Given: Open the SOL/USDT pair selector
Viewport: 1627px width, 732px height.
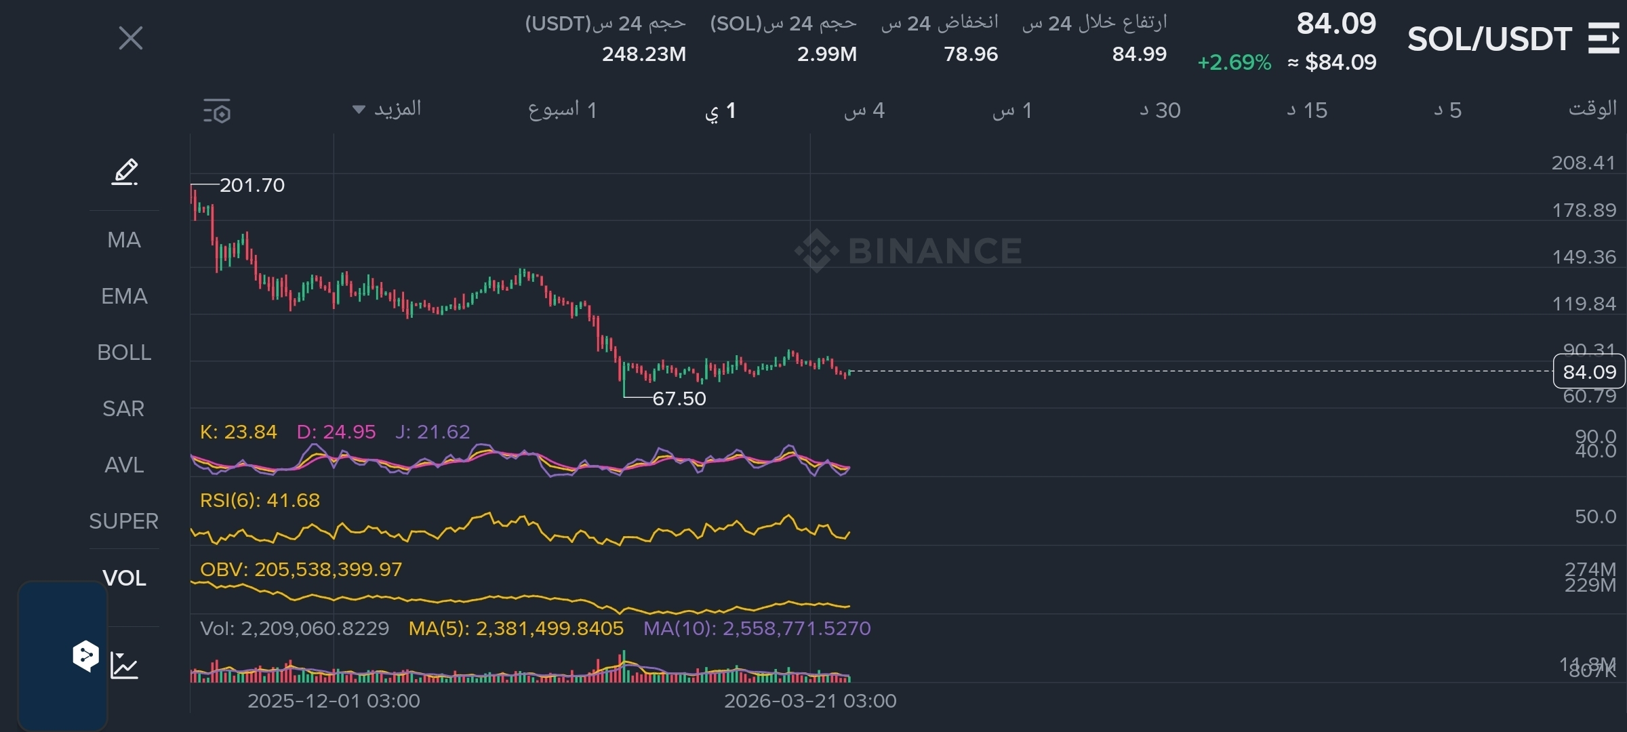Looking at the screenshot, I should pos(1489,39).
